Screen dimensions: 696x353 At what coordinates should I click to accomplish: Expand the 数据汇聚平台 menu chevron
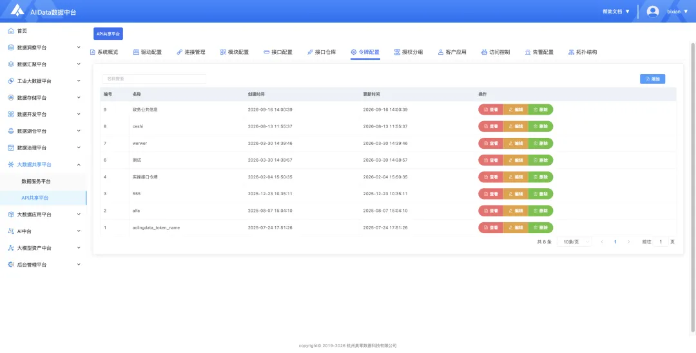pos(79,64)
